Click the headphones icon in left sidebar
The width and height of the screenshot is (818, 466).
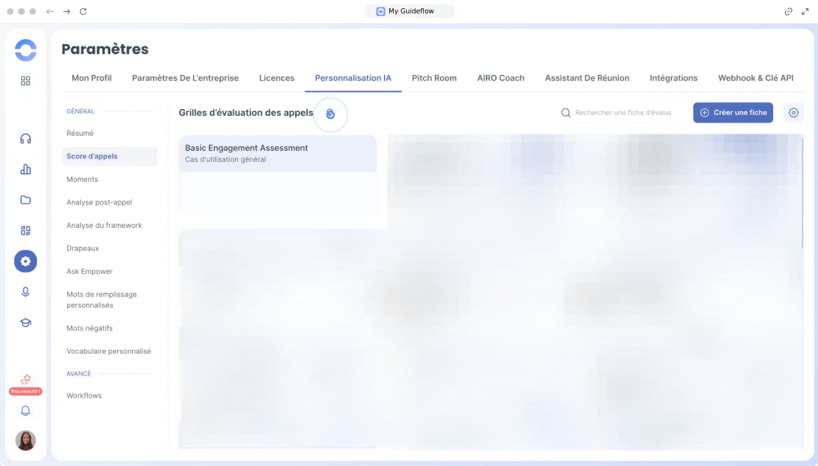pos(26,139)
